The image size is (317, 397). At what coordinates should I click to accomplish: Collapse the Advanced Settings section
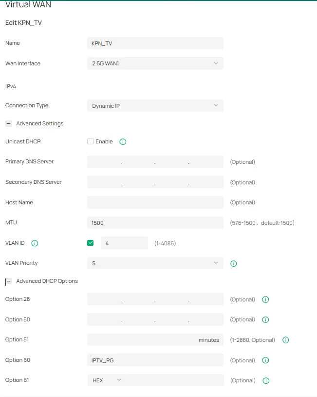coord(8,124)
